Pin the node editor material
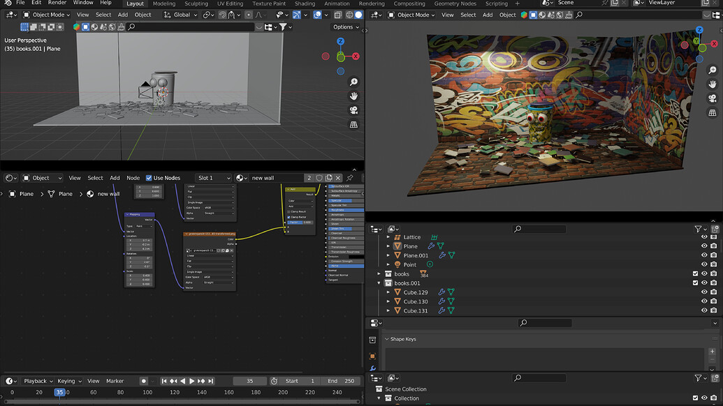This screenshot has height=406, width=723. (x=350, y=178)
